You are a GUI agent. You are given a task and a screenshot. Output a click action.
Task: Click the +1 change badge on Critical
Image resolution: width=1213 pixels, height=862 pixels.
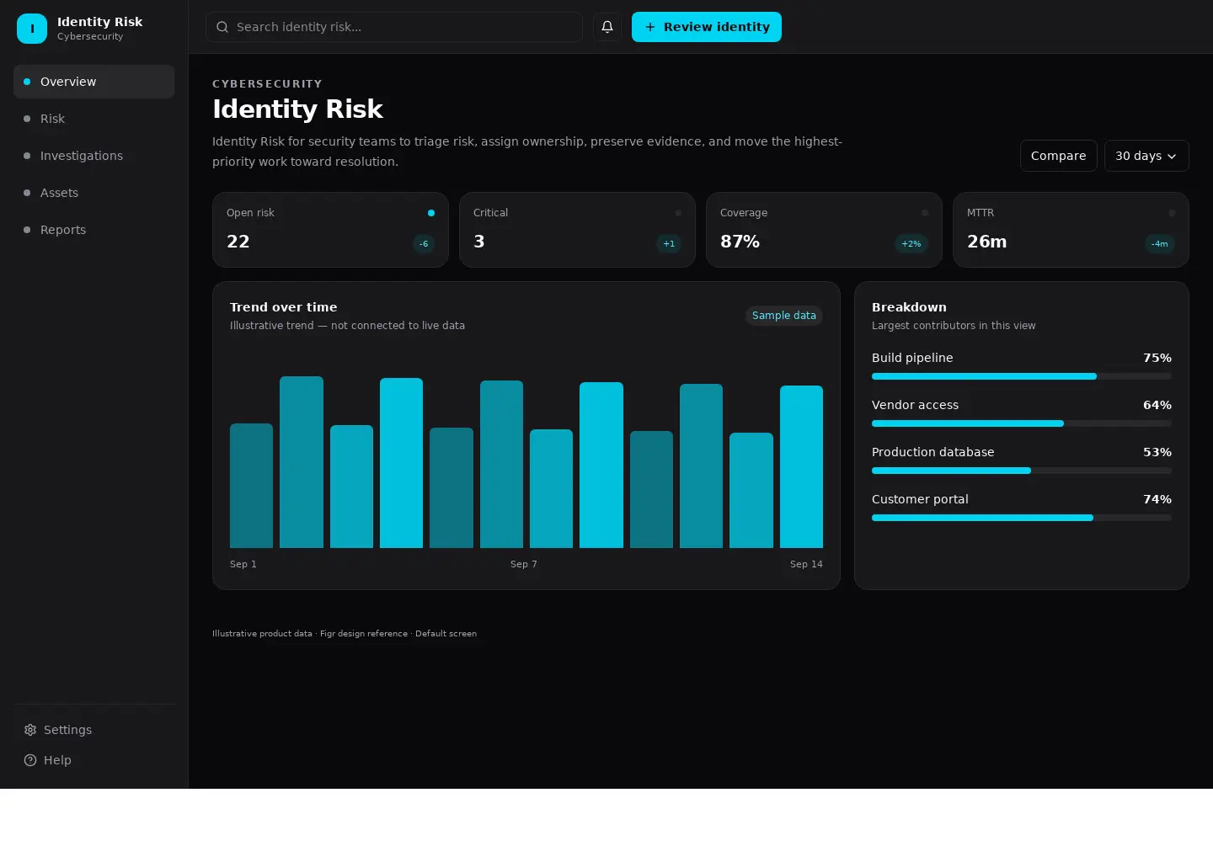pyautogui.click(x=669, y=244)
